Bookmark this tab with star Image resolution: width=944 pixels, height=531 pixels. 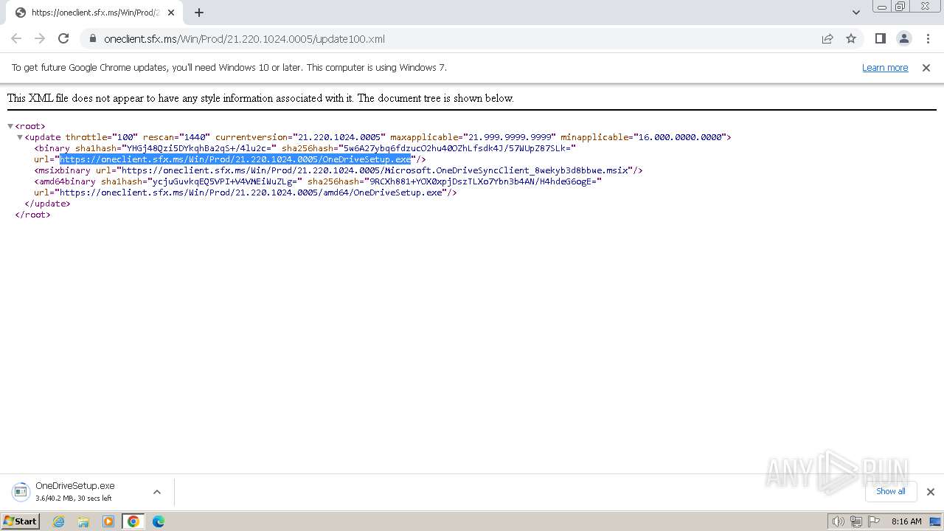click(x=851, y=38)
